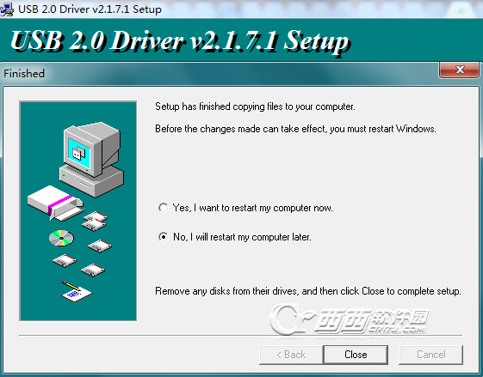The image size is (483, 377).
Task: Click the CD disc graphic
Action: tap(62, 238)
